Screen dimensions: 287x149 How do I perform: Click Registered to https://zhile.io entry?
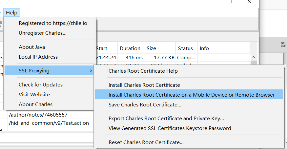(x=53, y=23)
